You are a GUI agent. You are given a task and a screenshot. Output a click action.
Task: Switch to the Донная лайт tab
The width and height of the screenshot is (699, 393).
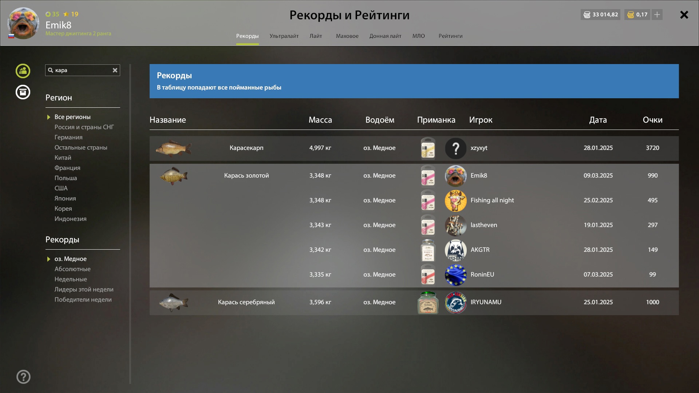pyautogui.click(x=385, y=36)
